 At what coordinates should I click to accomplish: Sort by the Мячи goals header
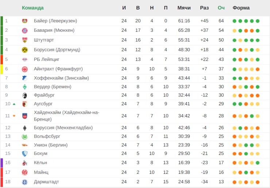[184, 8]
